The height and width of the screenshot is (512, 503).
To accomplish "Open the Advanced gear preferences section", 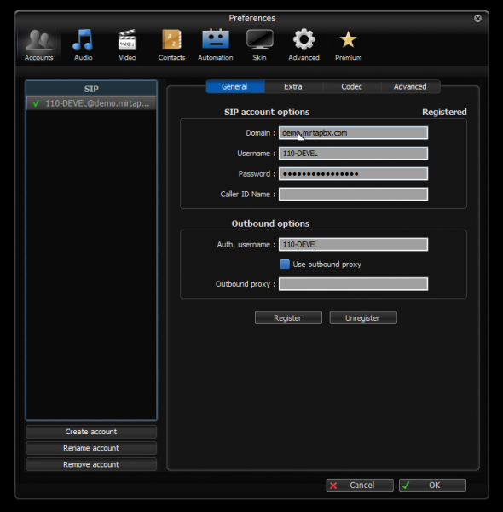I will tap(304, 45).
